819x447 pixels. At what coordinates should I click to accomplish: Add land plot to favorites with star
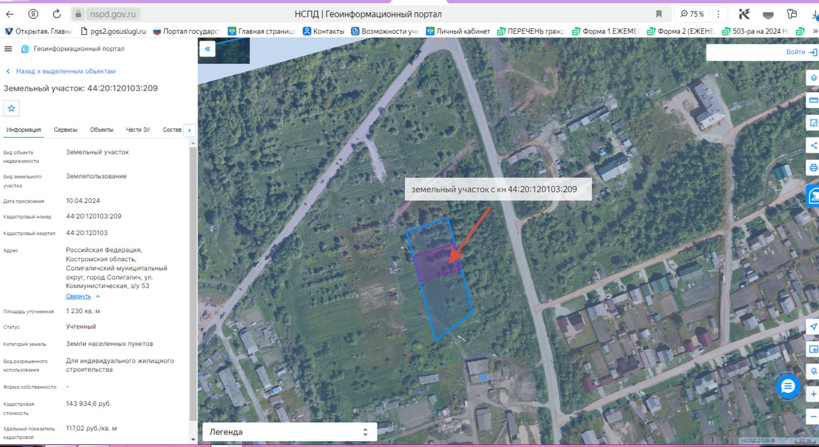(11, 108)
